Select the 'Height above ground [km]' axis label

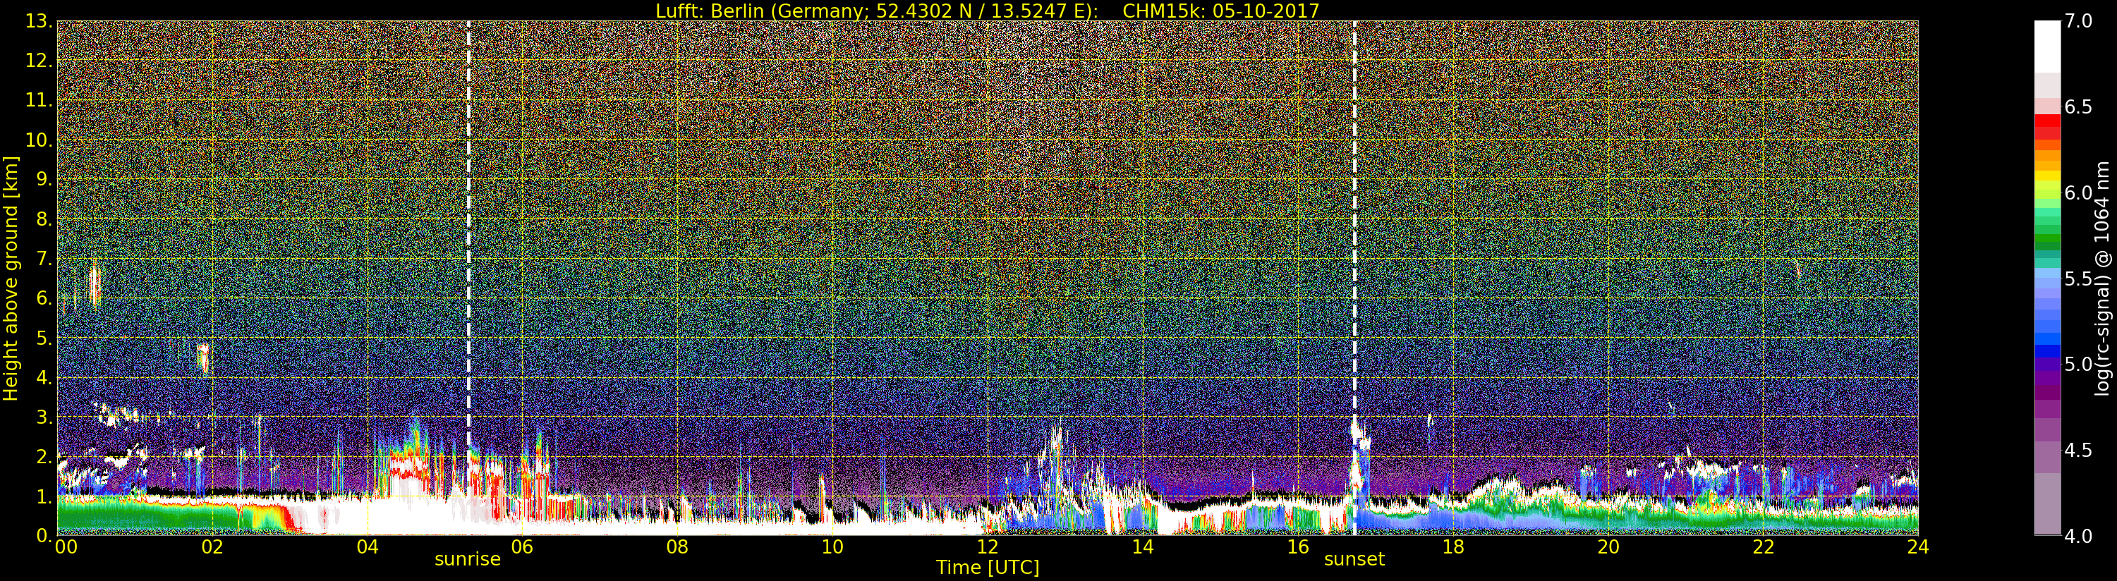coord(11,279)
